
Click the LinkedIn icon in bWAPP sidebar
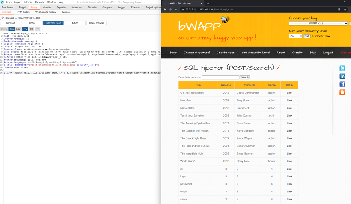(342, 76)
